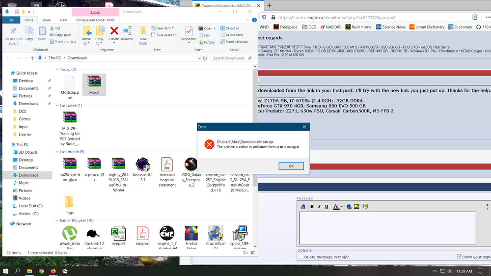
Task: Select the ovgme setup file icon
Action: tap(167, 233)
